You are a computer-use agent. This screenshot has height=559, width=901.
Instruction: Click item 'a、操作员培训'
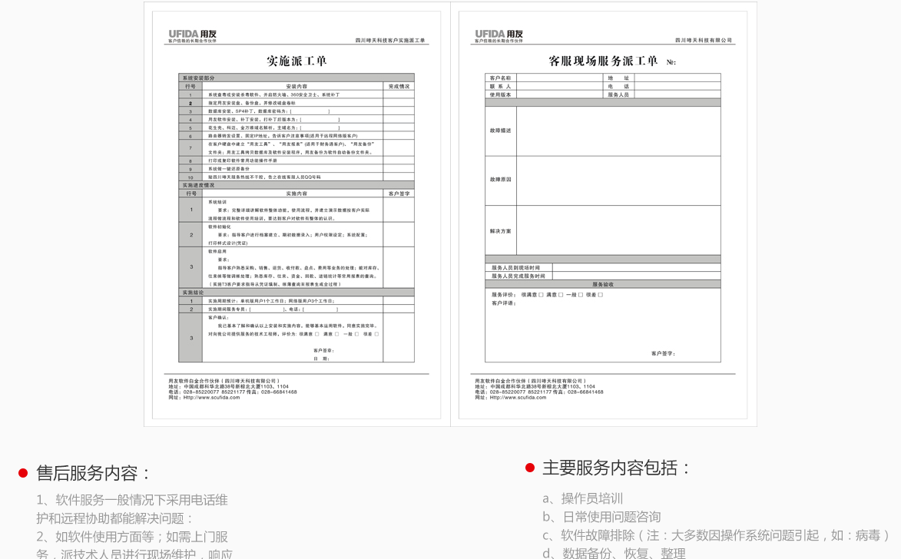point(583,498)
